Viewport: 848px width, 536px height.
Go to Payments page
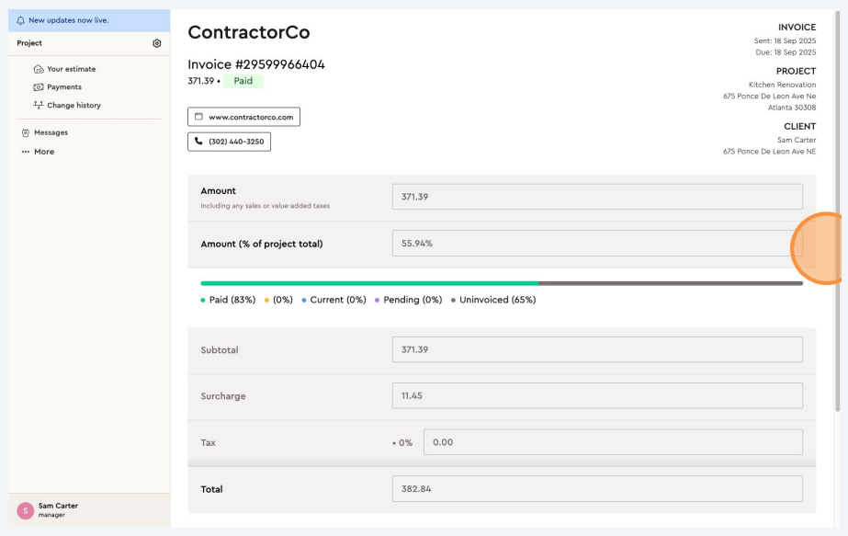coord(64,87)
